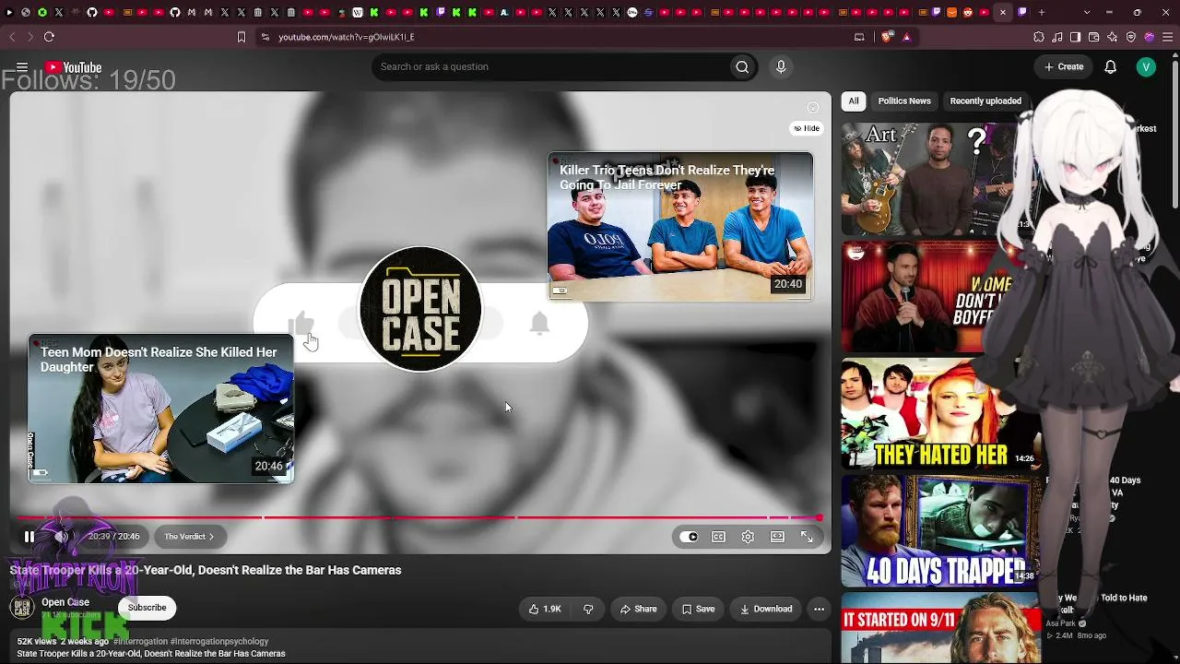The width and height of the screenshot is (1180, 664).
Task: Open The Verdict chapter list
Action: pos(188,537)
